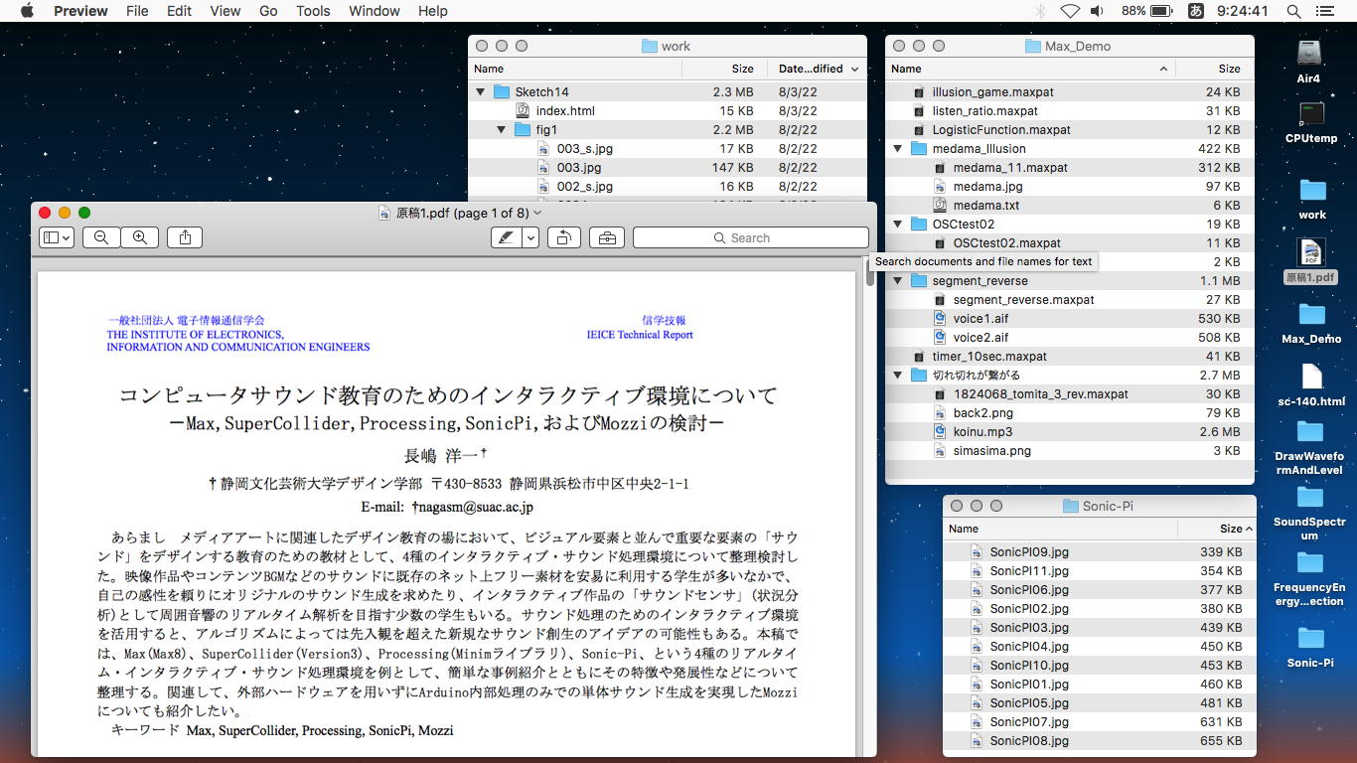Open Spotlight search in the menu bar
Viewport: 1357px width, 763px height.
pyautogui.click(x=1293, y=11)
